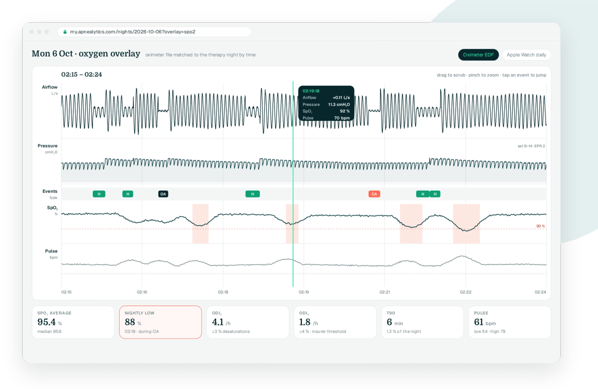This screenshot has width=598, height=389.
Task: Select the apnealytics URL in the address bar
Action: coord(132,32)
